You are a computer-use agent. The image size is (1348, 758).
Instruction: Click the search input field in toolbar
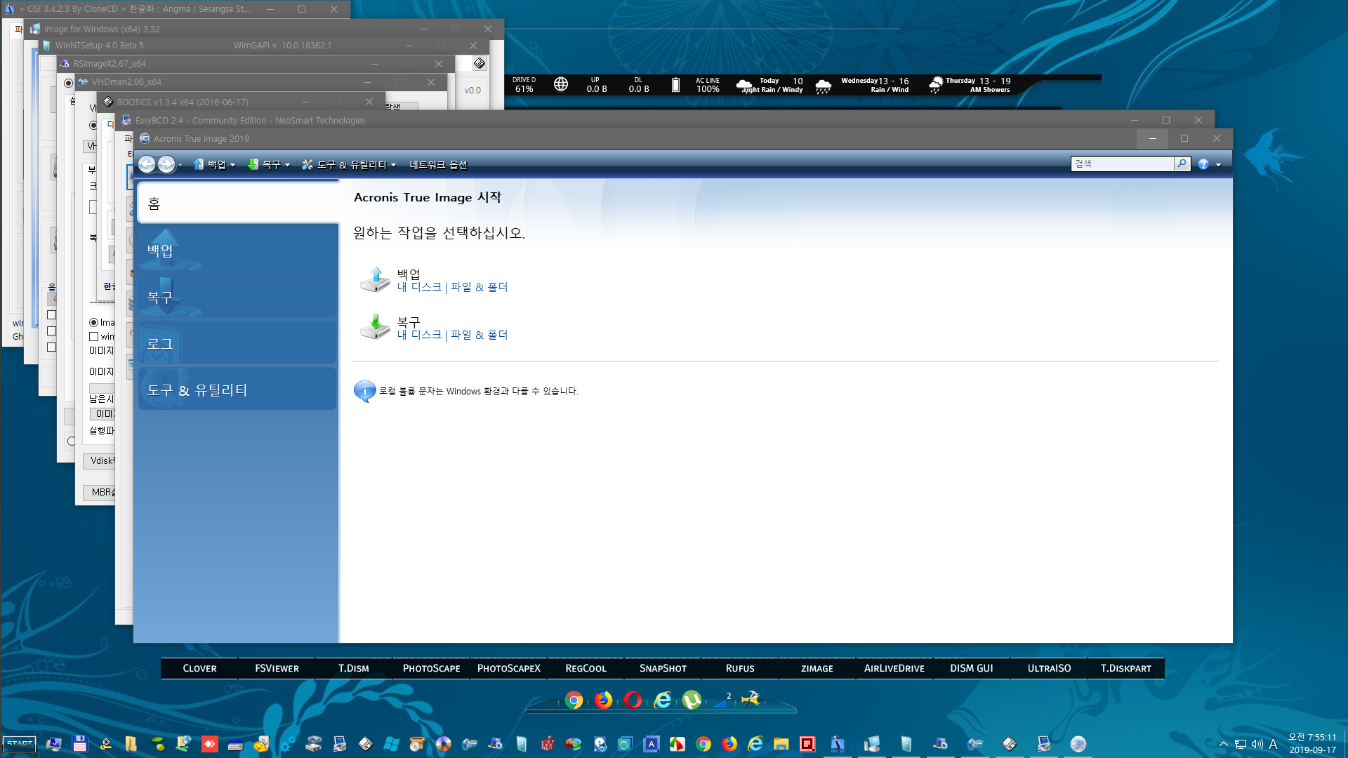tap(1121, 164)
